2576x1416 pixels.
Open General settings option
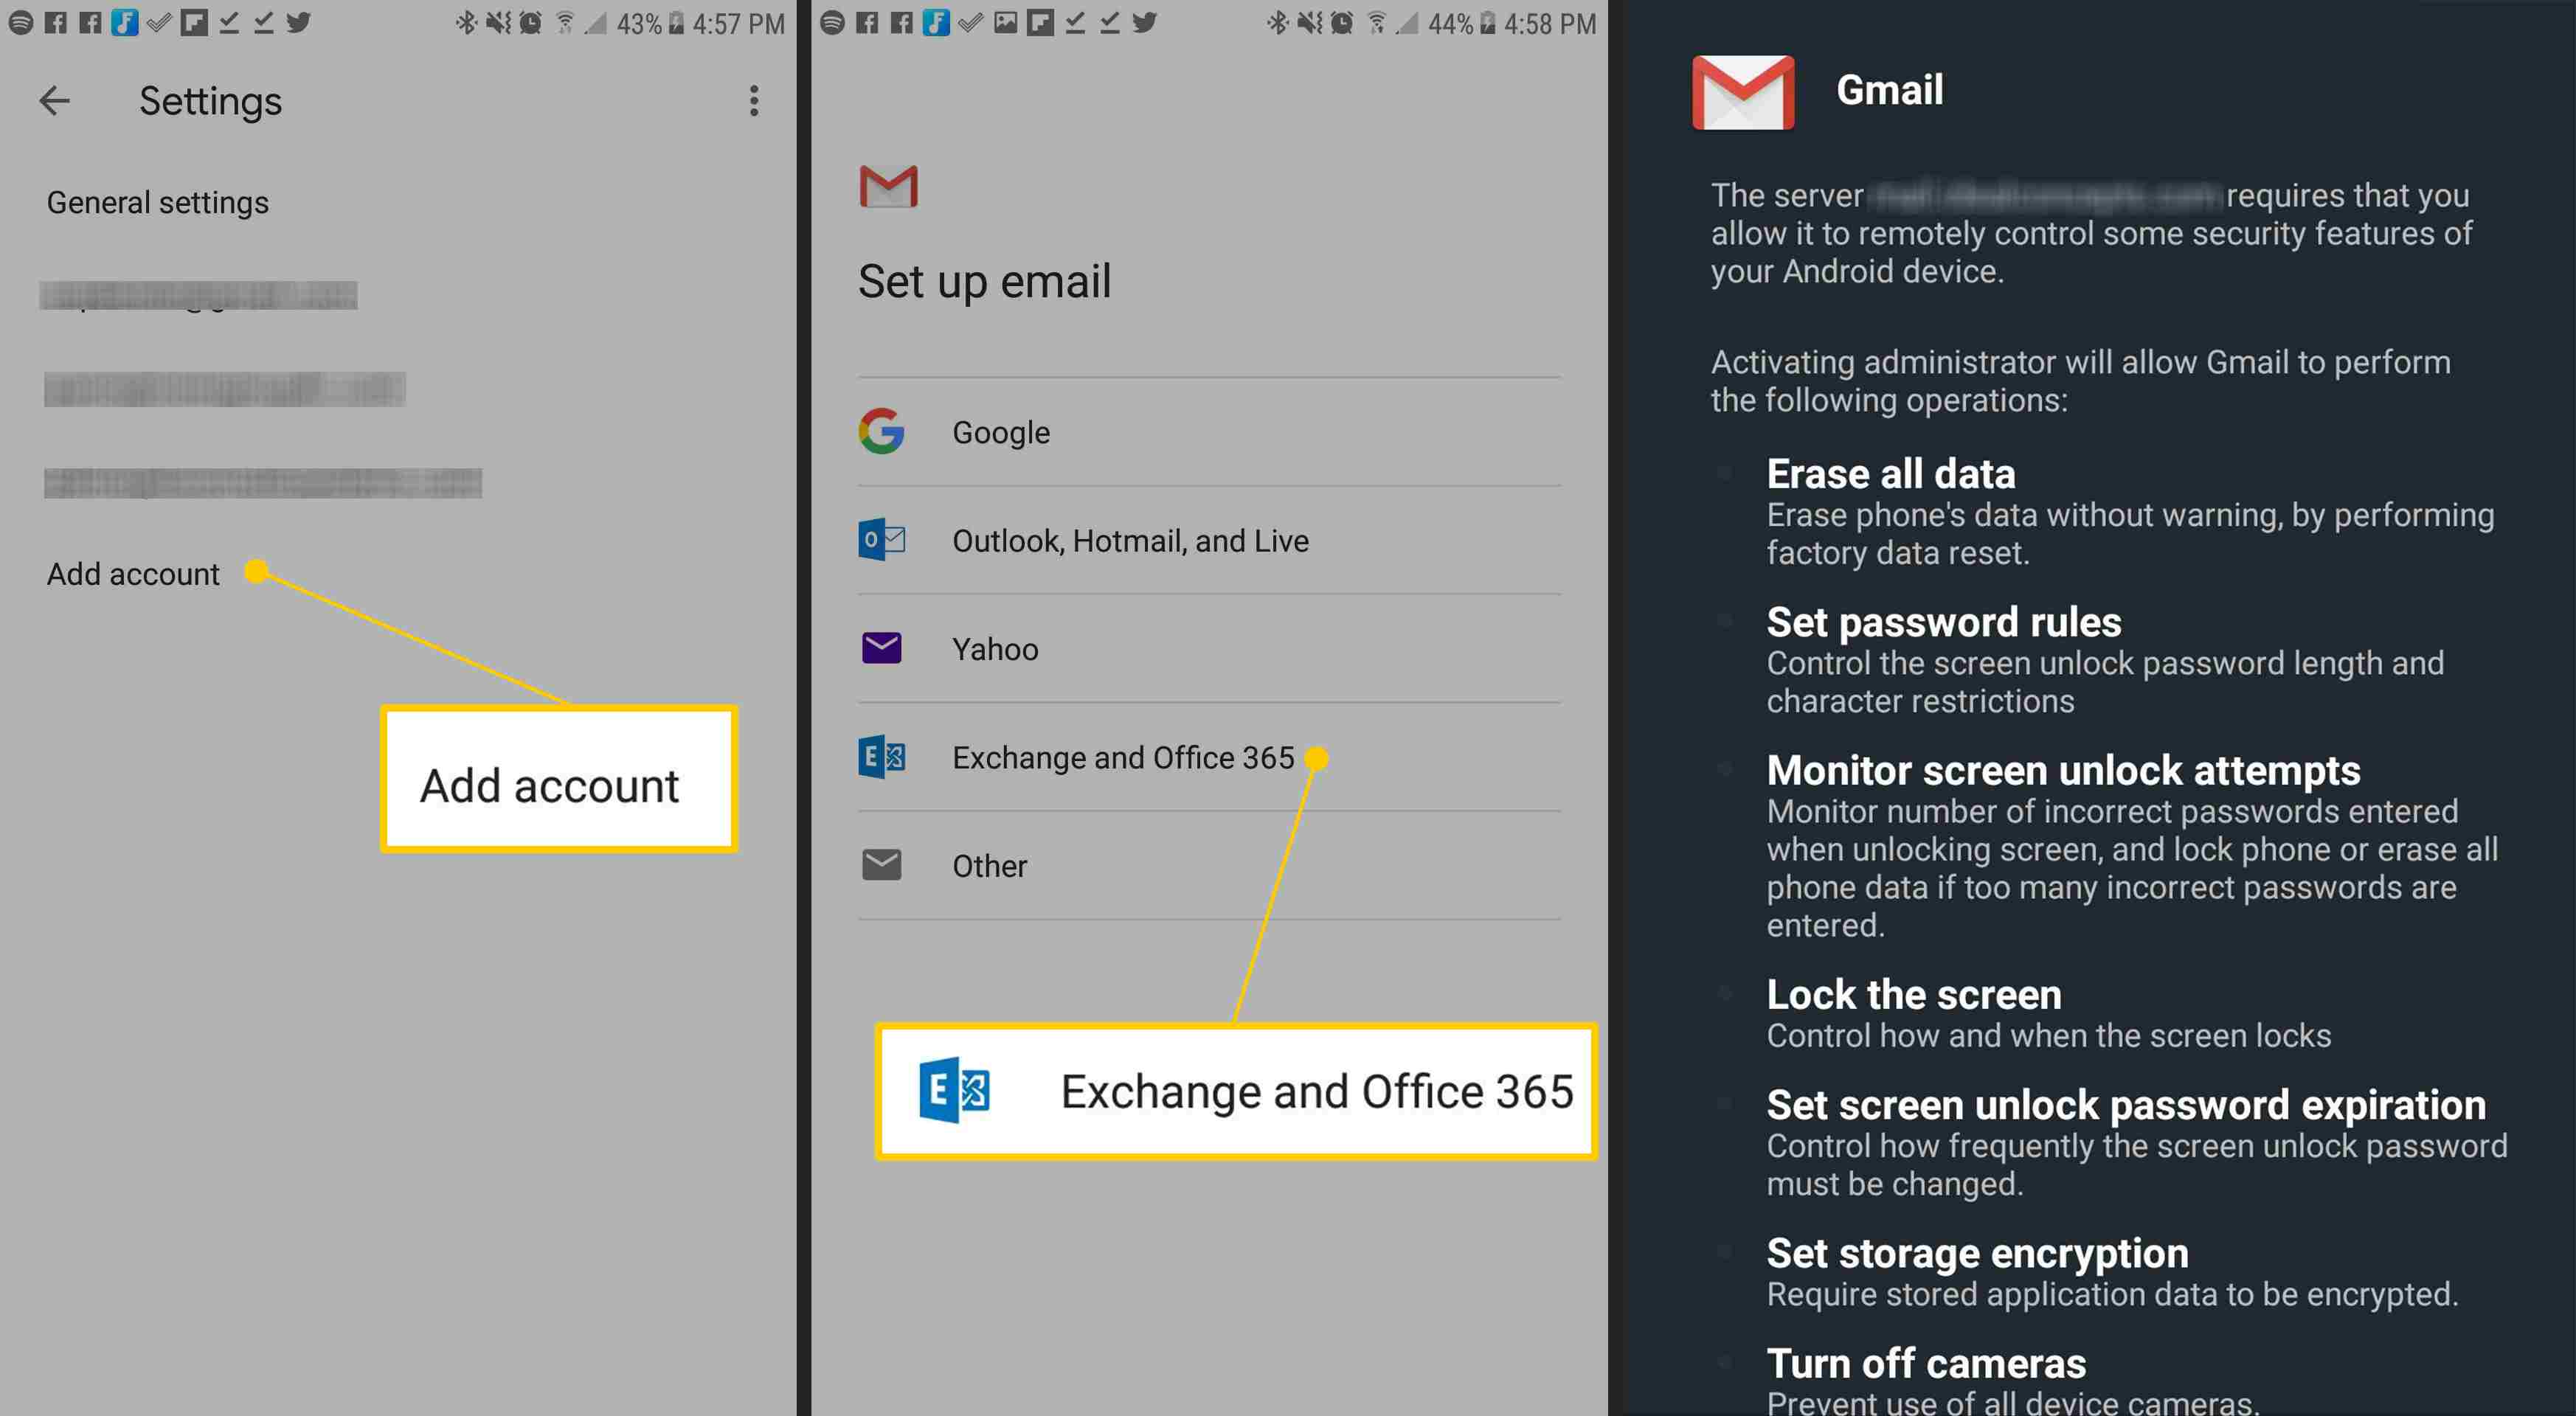click(159, 201)
